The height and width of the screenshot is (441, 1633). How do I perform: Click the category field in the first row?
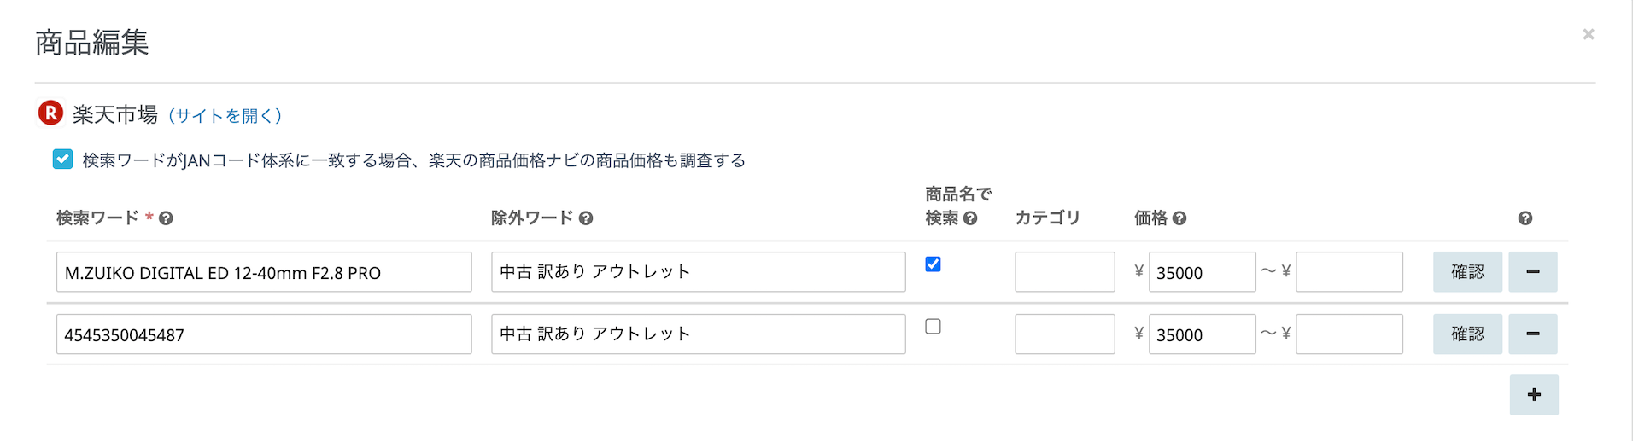pos(1064,272)
